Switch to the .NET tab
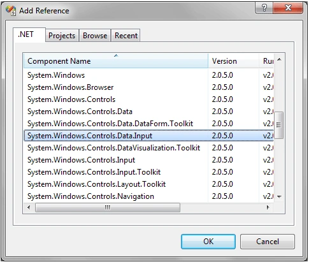Screen dimensions: 309x262 coord(29,34)
